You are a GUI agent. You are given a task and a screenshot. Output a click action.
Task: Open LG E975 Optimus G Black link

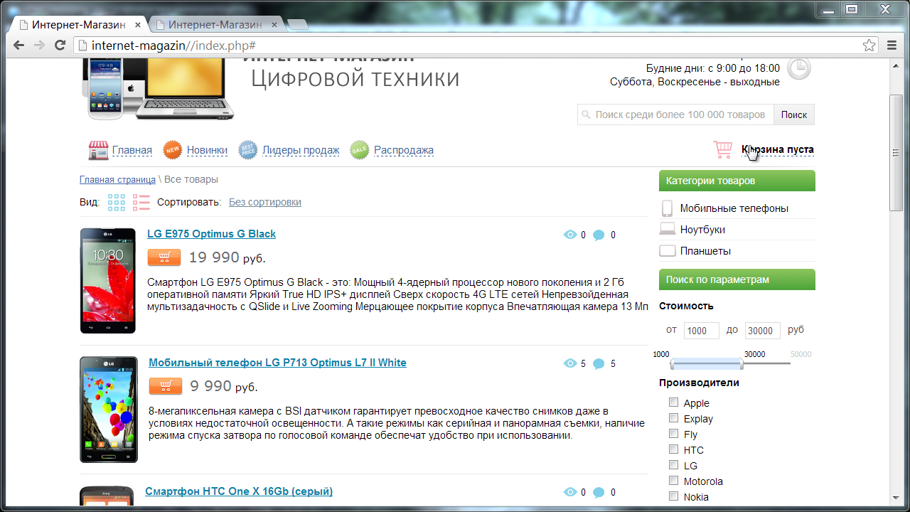[x=211, y=234]
